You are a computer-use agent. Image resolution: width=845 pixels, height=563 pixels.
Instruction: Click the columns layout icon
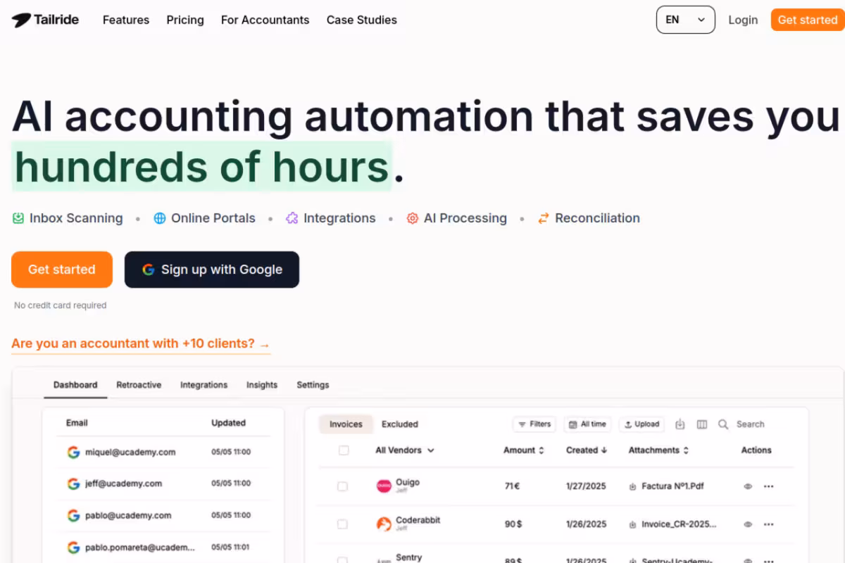point(702,424)
